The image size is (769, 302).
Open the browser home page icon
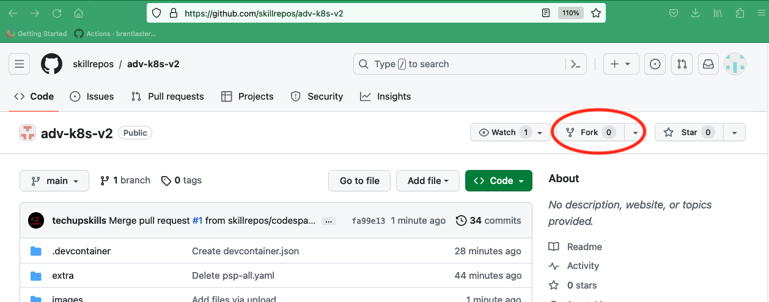point(78,13)
